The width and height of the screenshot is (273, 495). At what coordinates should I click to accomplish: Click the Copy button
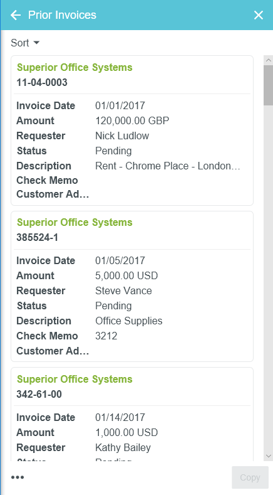point(250,477)
